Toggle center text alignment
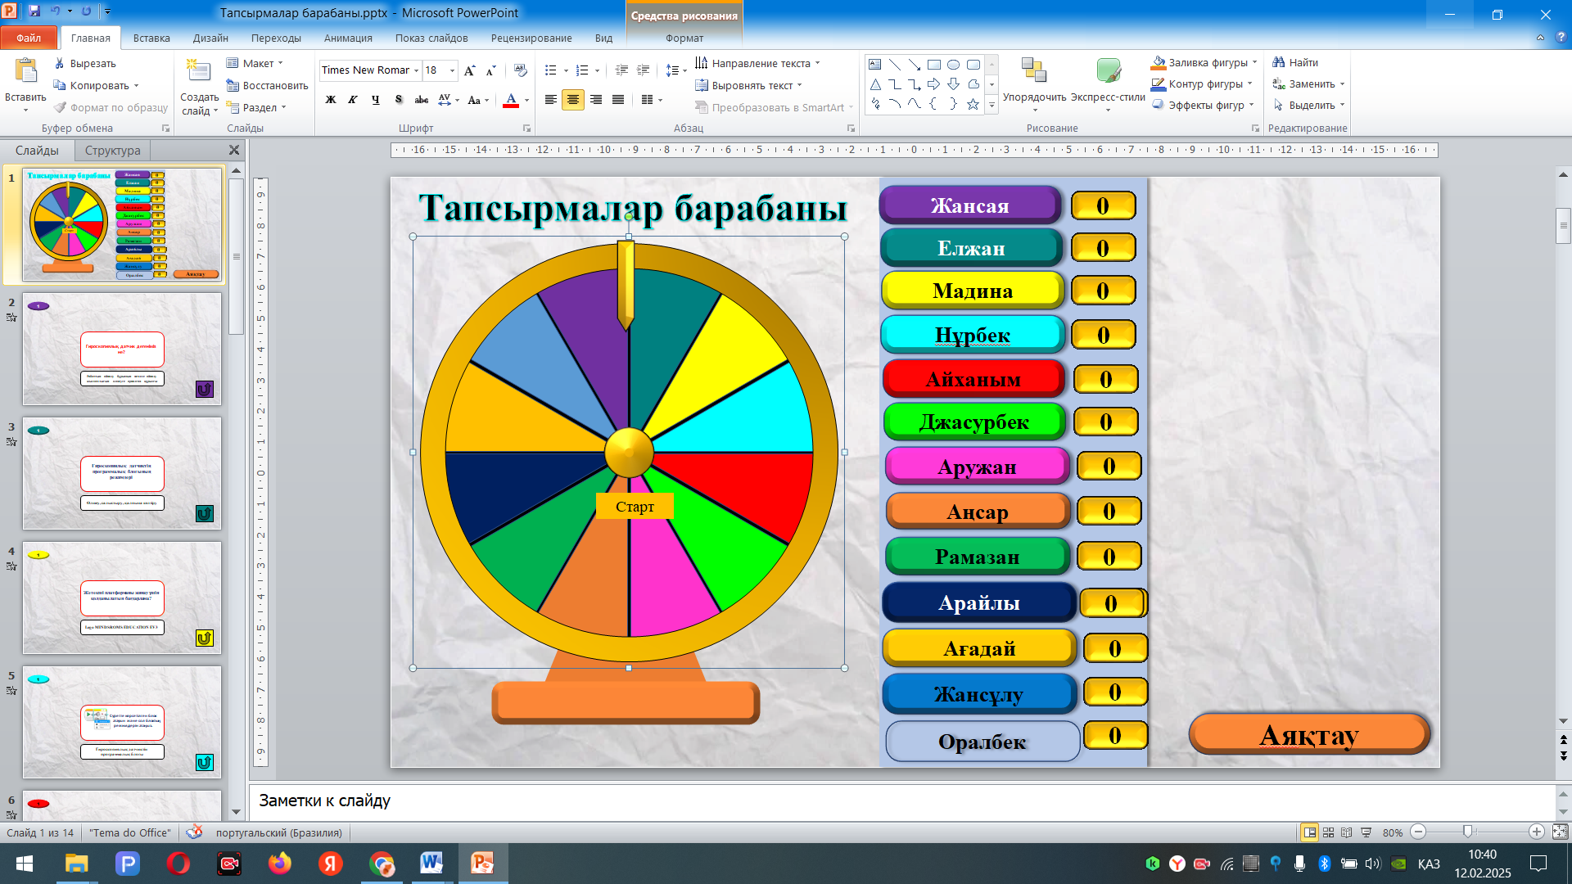The image size is (1572, 884). tap(573, 100)
